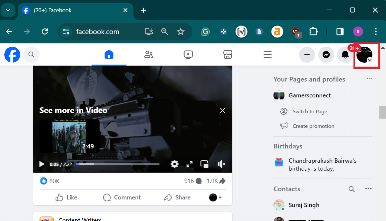
Task: Seek on the video progress bar
Action: pyautogui.click(x=118, y=164)
